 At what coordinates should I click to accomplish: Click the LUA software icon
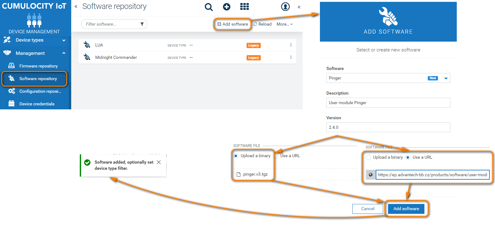click(x=87, y=45)
